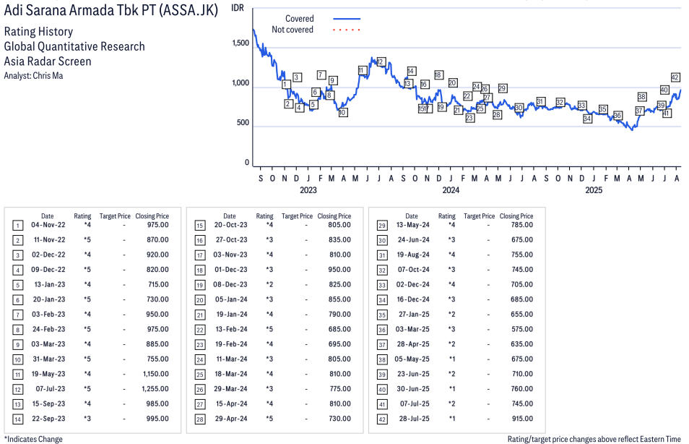
Task: Click the closing price 575.00
Action: [521, 329]
